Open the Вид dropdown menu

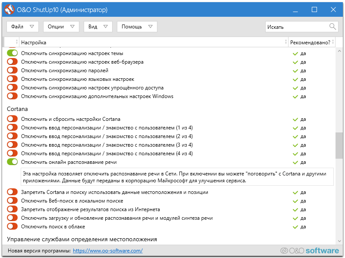[98, 27]
